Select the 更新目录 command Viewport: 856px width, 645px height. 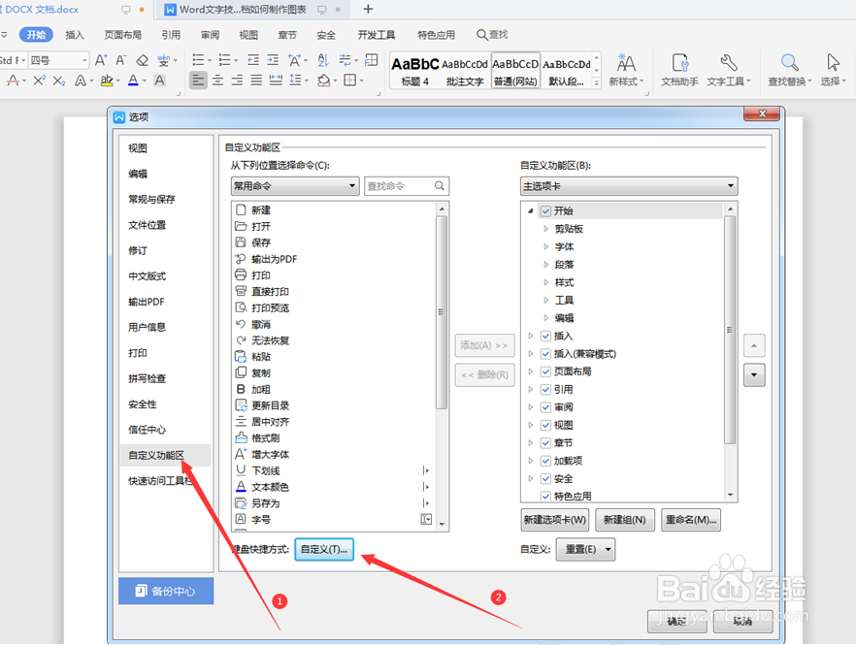(x=269, y=405)
